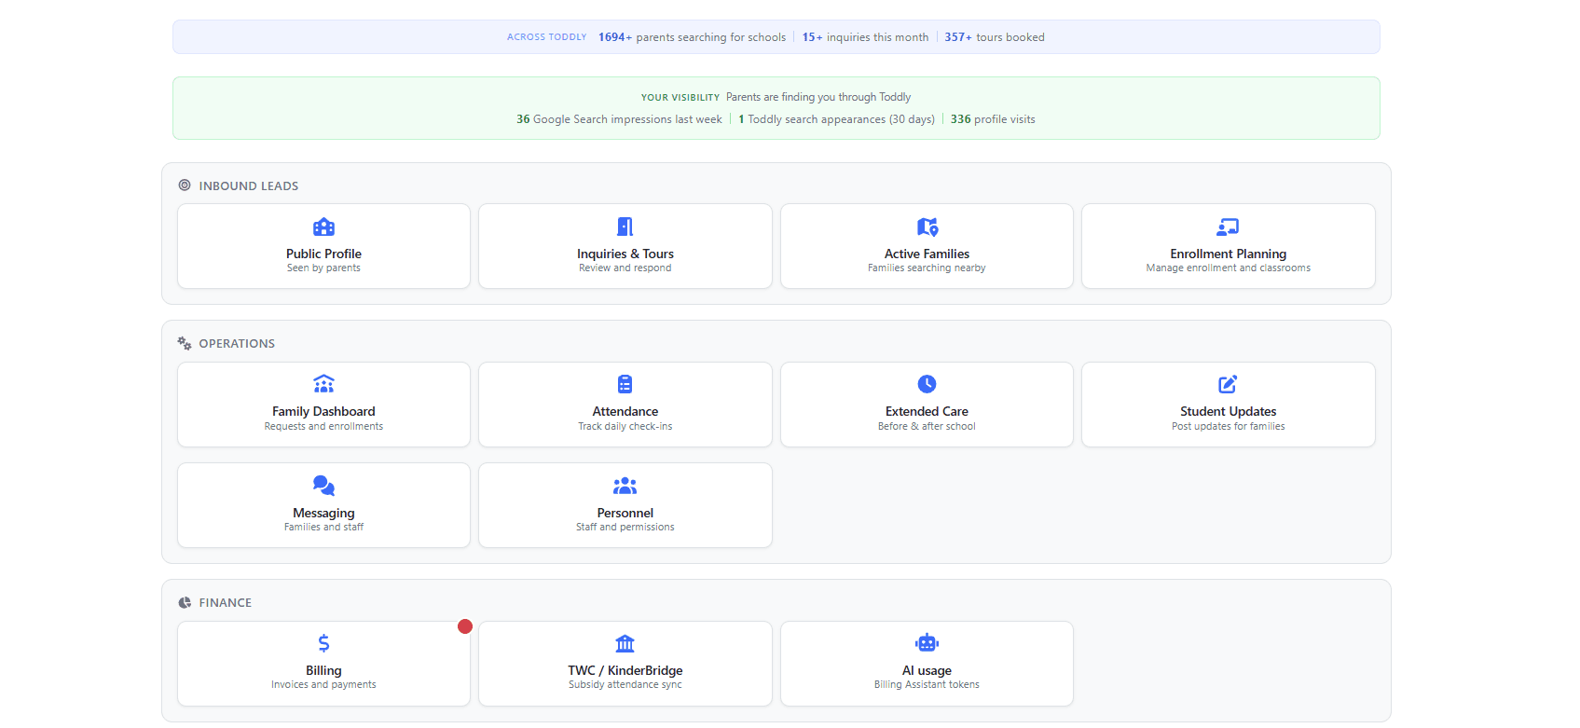Viewport: 1580px width, 728px height.
Task: Click the TWC / KinderBridge bank icon
Action: (625, 643)
